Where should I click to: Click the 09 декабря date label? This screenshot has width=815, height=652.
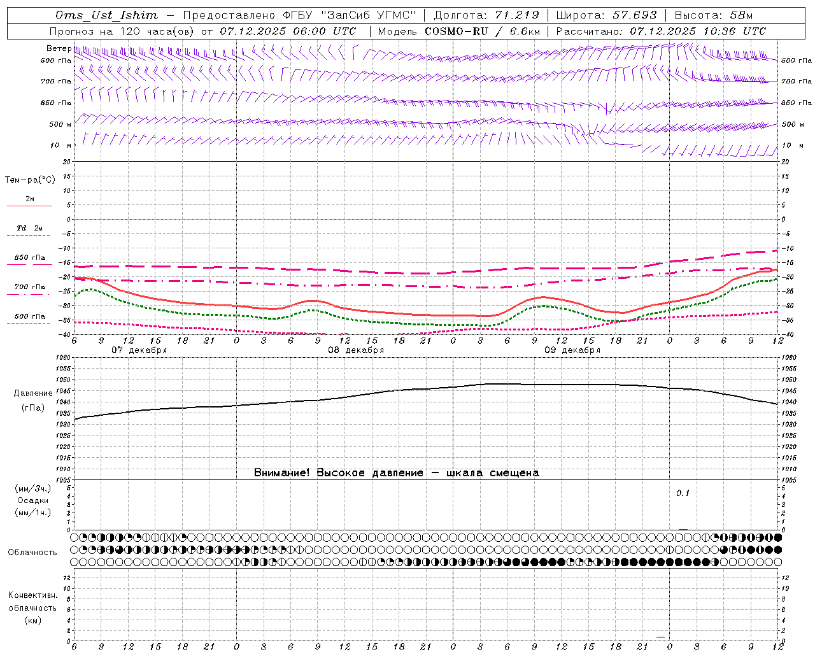pyautogui.click(x=572, y=350)
